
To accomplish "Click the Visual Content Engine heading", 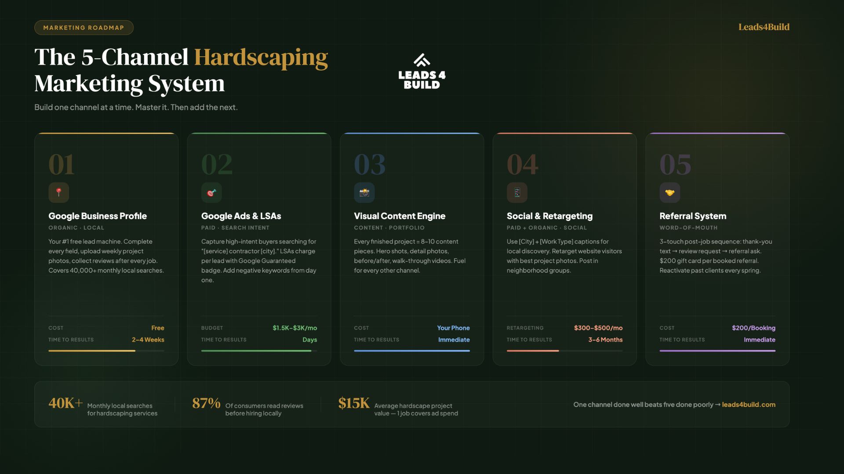I will [399, 216].
